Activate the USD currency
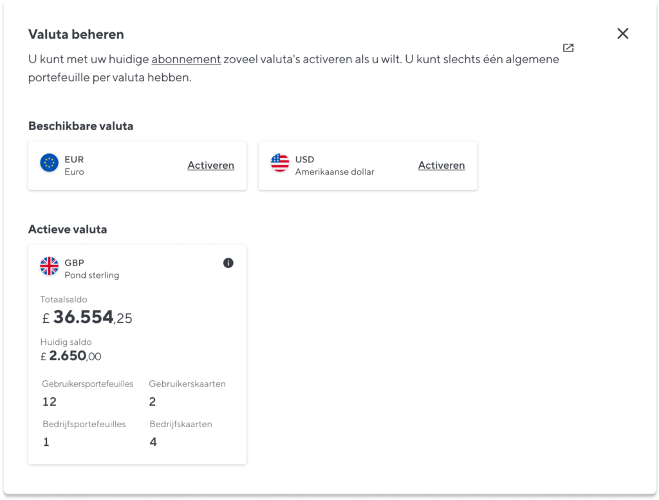The height and width of the screenshot is (500, 659). click(441, 166)
